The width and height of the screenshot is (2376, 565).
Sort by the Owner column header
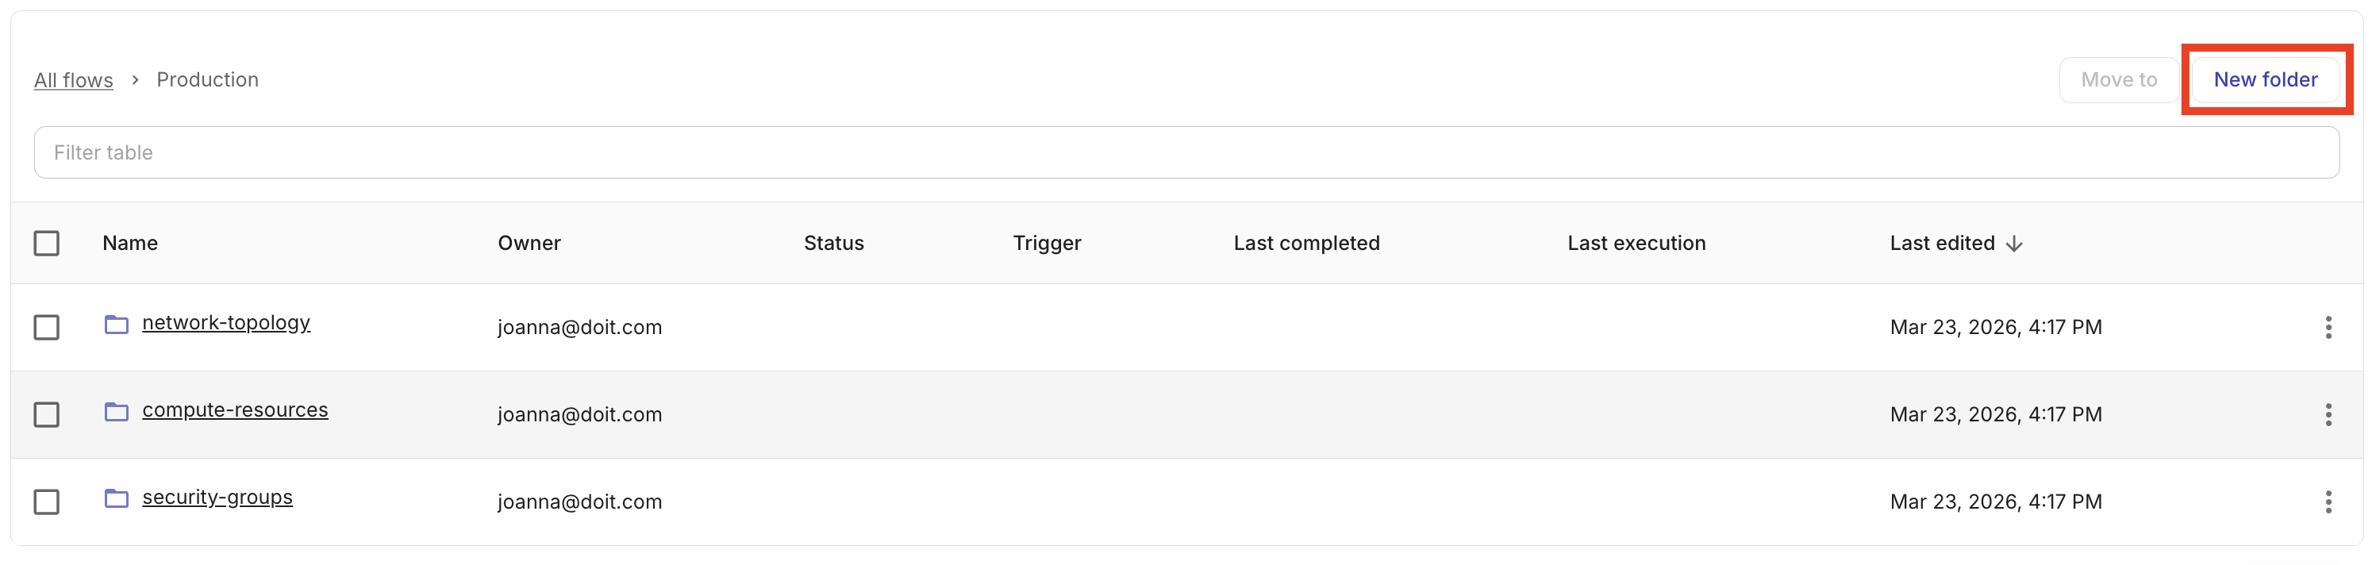point(529,244)
